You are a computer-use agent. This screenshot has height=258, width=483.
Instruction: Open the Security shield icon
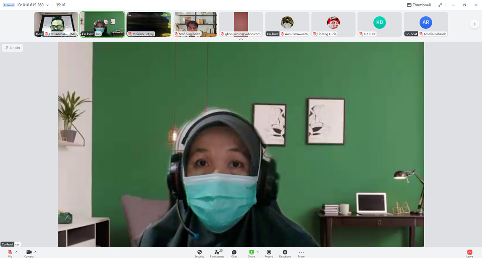[199, 253]
